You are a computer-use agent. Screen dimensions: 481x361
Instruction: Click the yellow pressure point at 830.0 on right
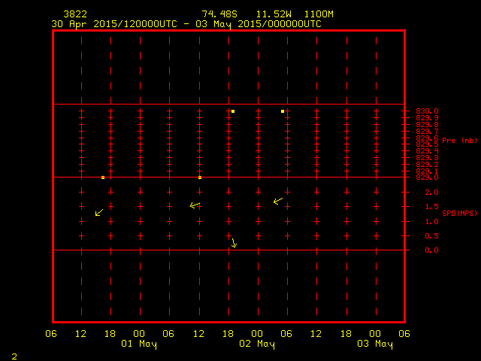[283, 111]
